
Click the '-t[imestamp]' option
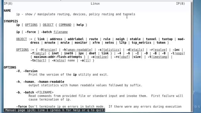click(x=158, y=57)
